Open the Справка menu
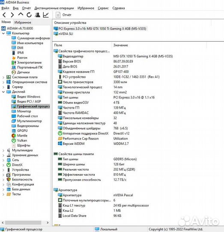Image resolution: width=224 pixels, height=232 pixels. [x=119, y=8]
